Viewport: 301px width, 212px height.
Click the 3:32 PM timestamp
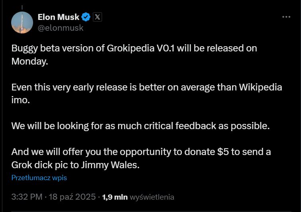click(x=26, y=197)
